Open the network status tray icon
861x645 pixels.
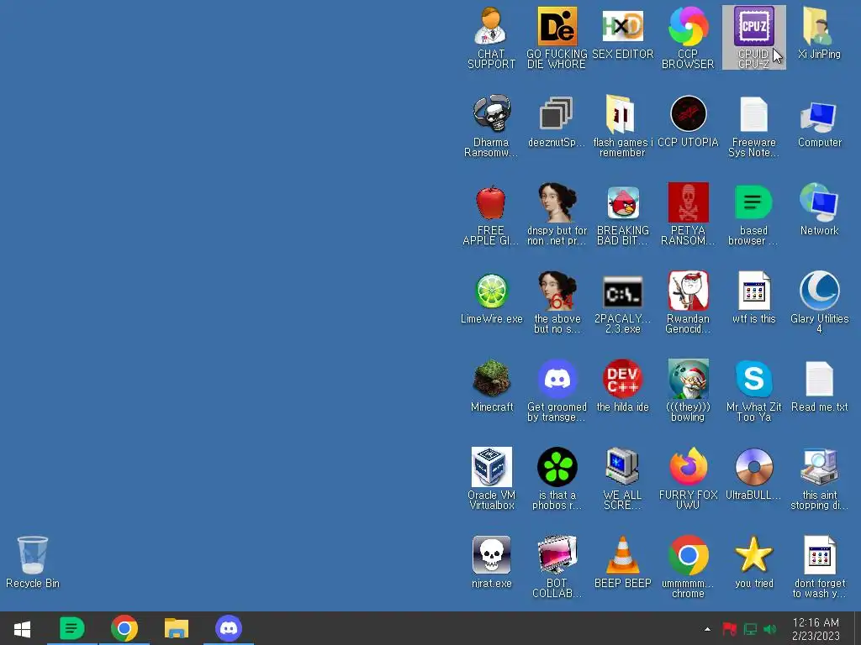[x=750, y=629]
